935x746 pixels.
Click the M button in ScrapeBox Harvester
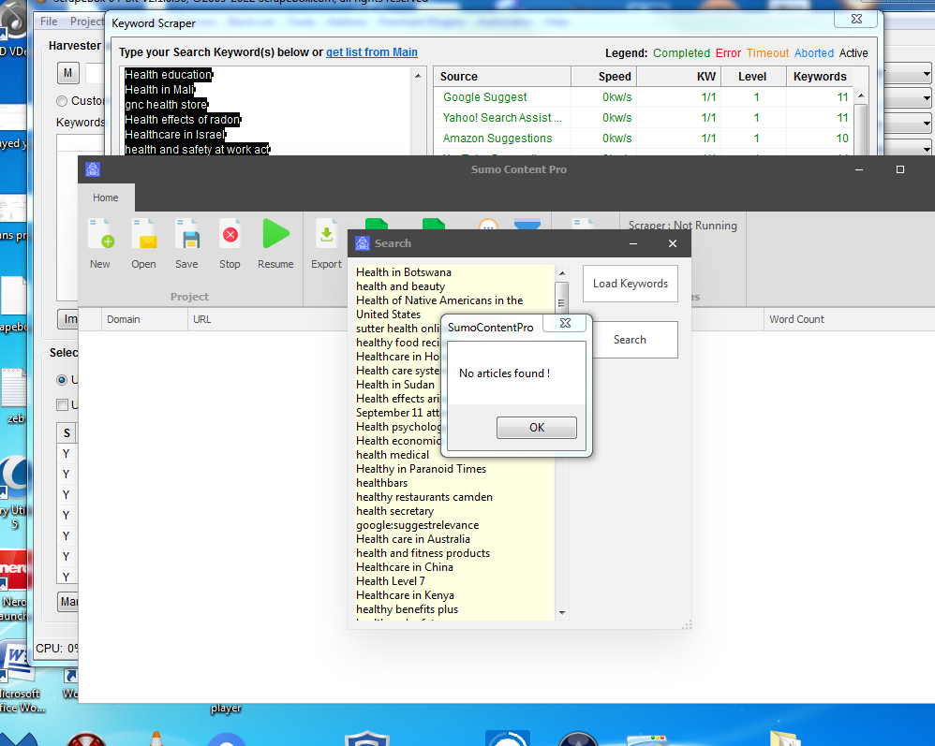(x=68, y=73)
